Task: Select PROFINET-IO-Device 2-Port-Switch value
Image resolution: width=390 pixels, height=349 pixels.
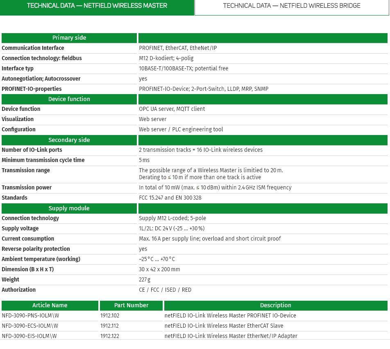Action: [x=204, y=89]
